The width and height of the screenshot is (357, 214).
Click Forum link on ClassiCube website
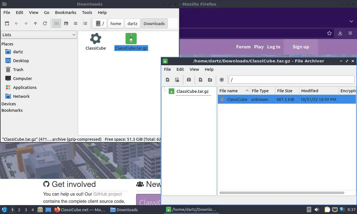[x=243, y=47]
